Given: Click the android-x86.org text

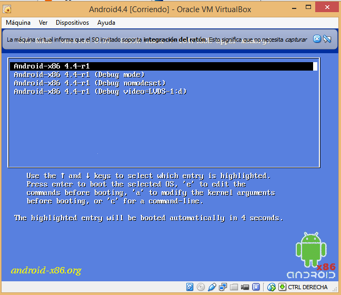Looking at the screenshot, I should pos(46,270).
